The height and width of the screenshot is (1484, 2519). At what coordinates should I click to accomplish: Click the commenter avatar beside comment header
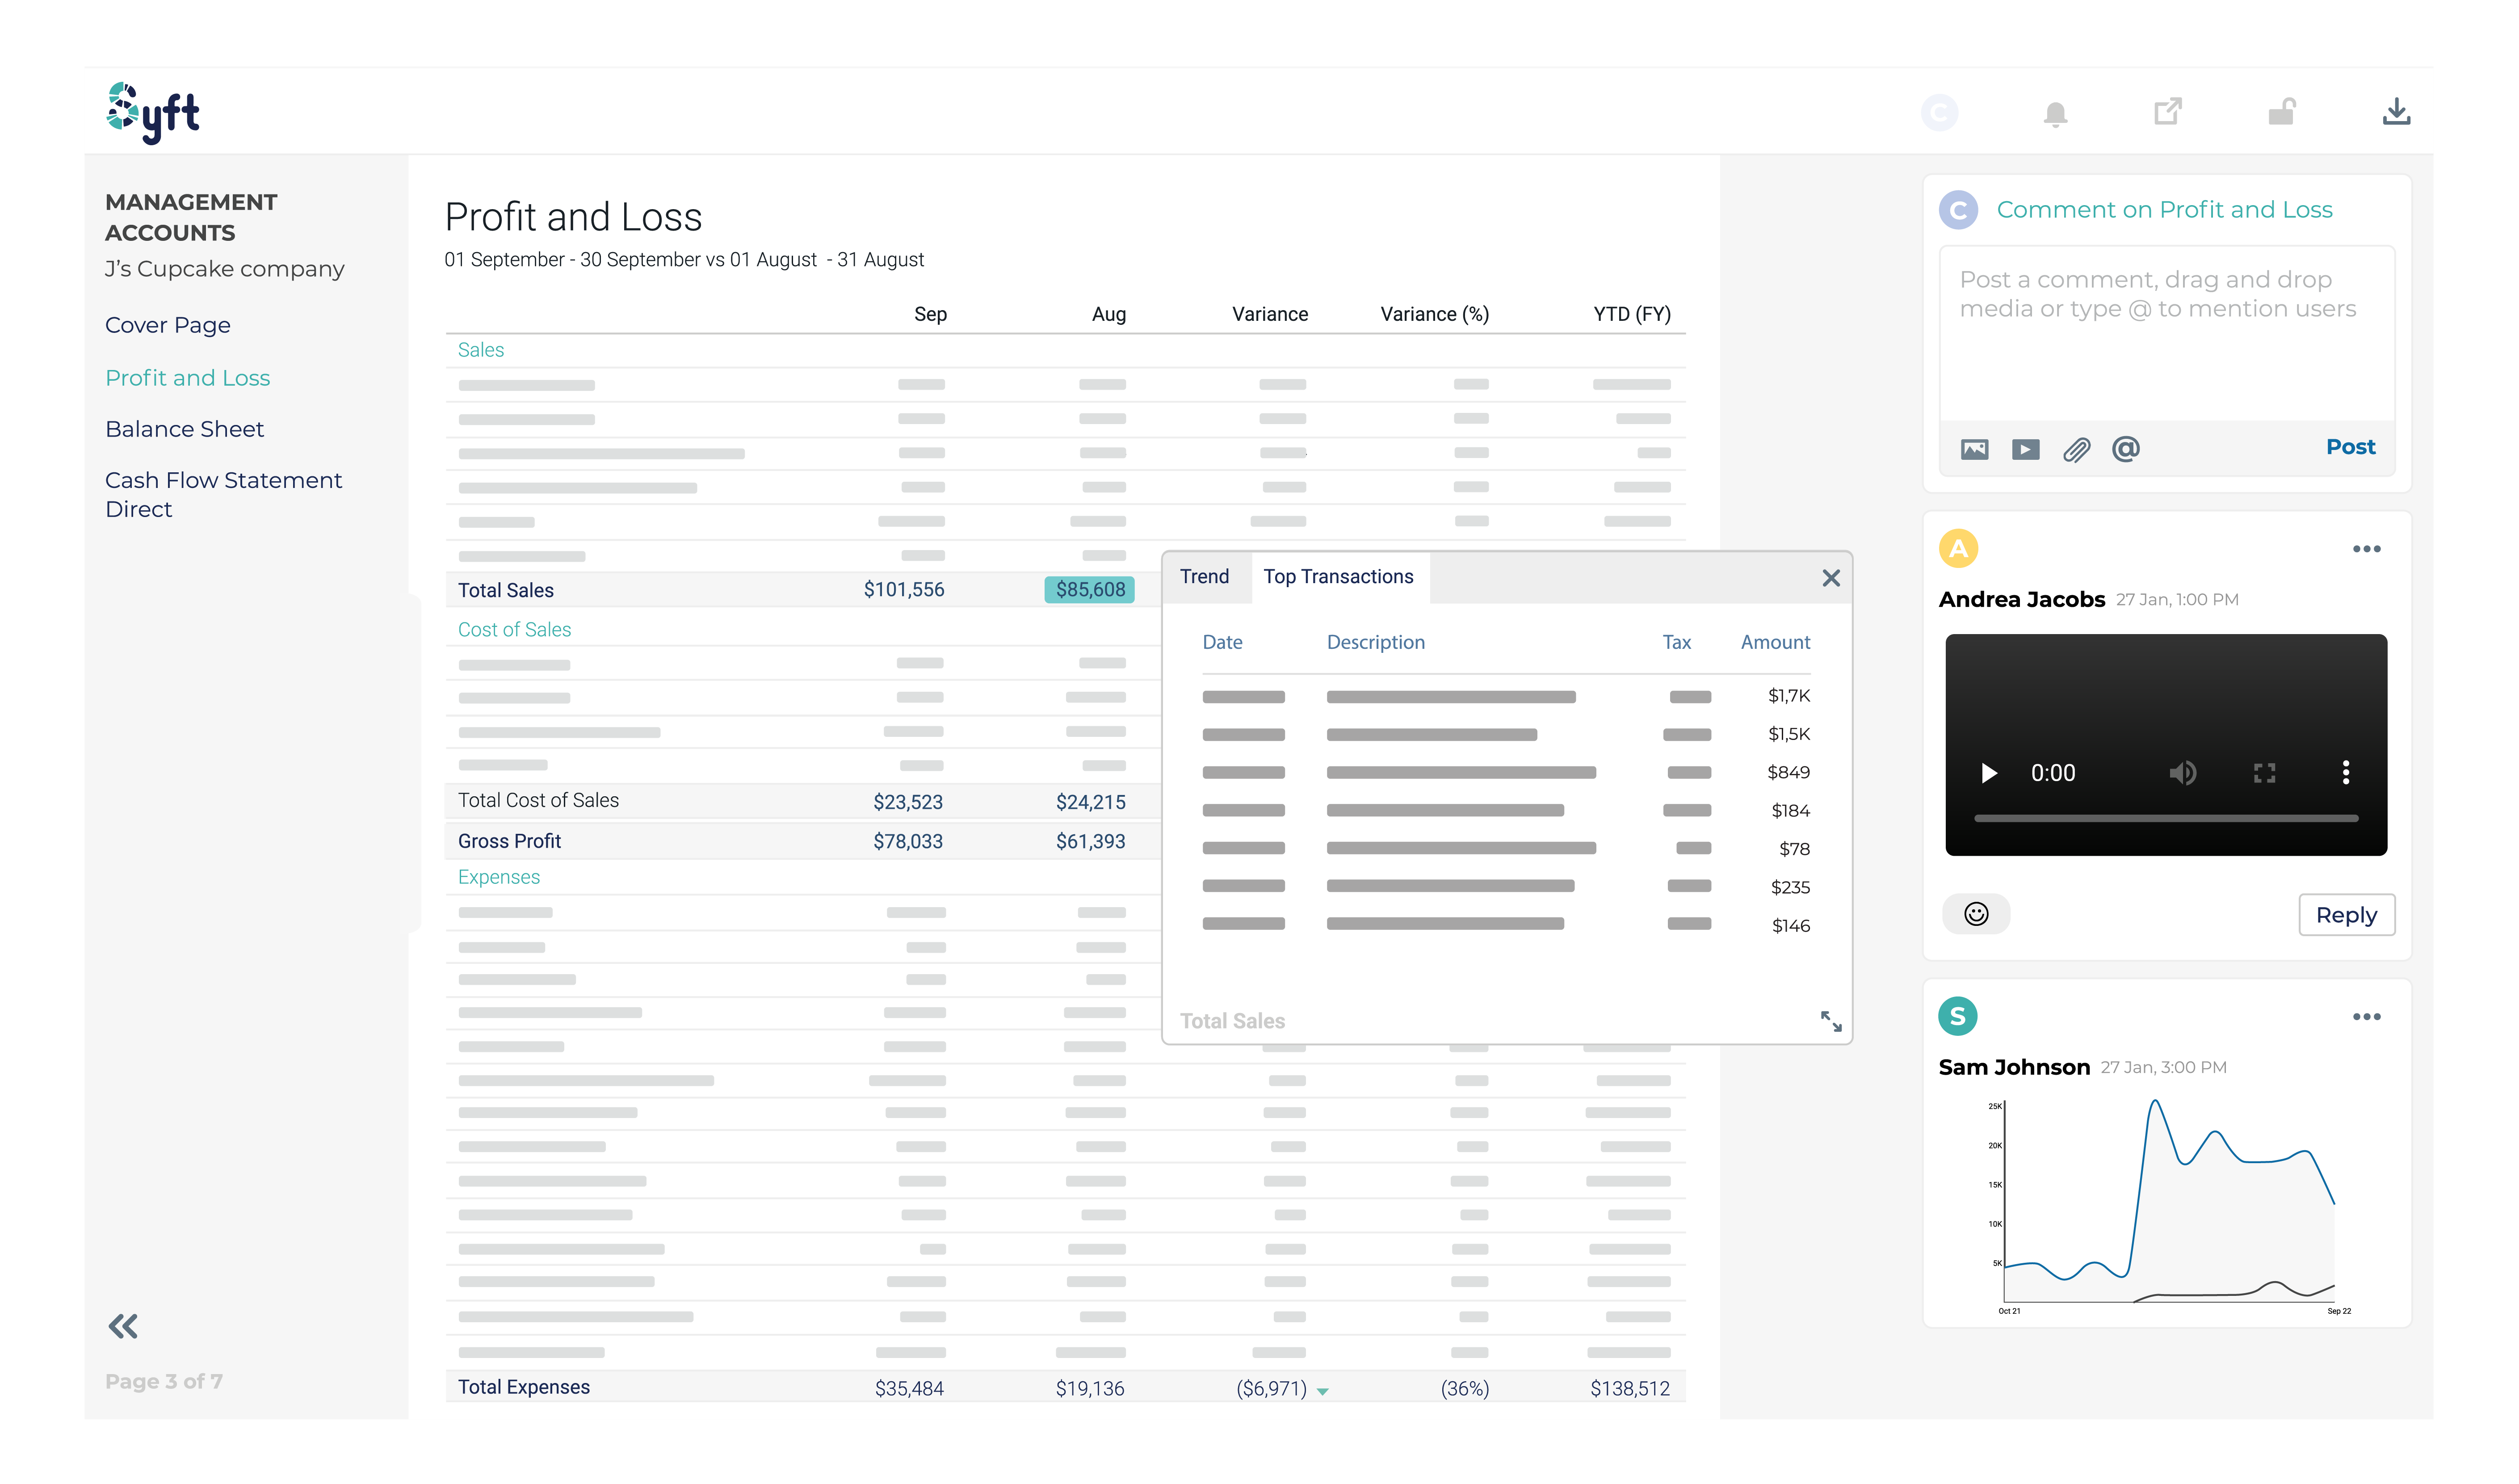(1958, 210)
